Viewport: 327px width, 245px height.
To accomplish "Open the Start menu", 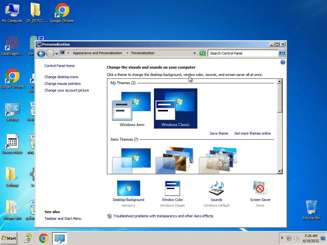I will pos(9,238).
